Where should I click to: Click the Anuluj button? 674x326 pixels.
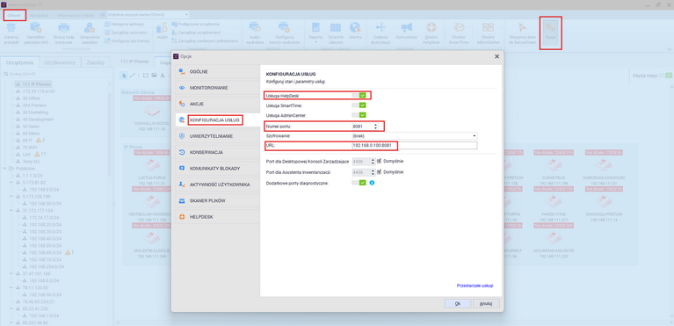(x=486, y=304)
